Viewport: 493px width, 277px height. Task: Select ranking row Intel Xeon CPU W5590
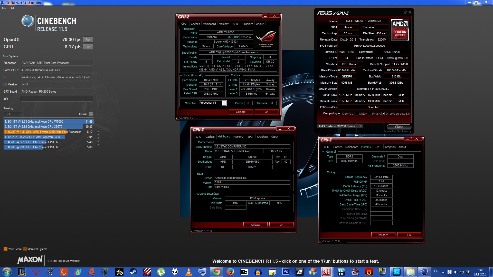[x=48, y=122]
